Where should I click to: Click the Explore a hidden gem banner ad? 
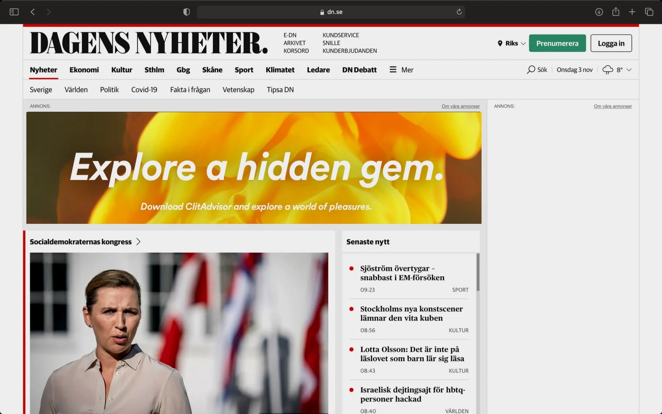tap(254, 168)
